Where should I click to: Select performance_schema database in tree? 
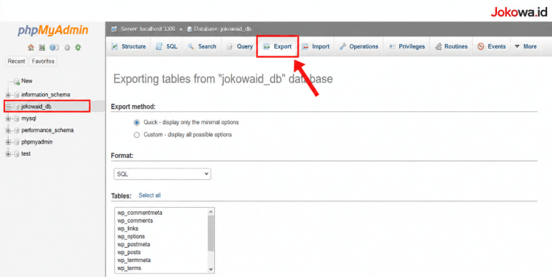47,130
